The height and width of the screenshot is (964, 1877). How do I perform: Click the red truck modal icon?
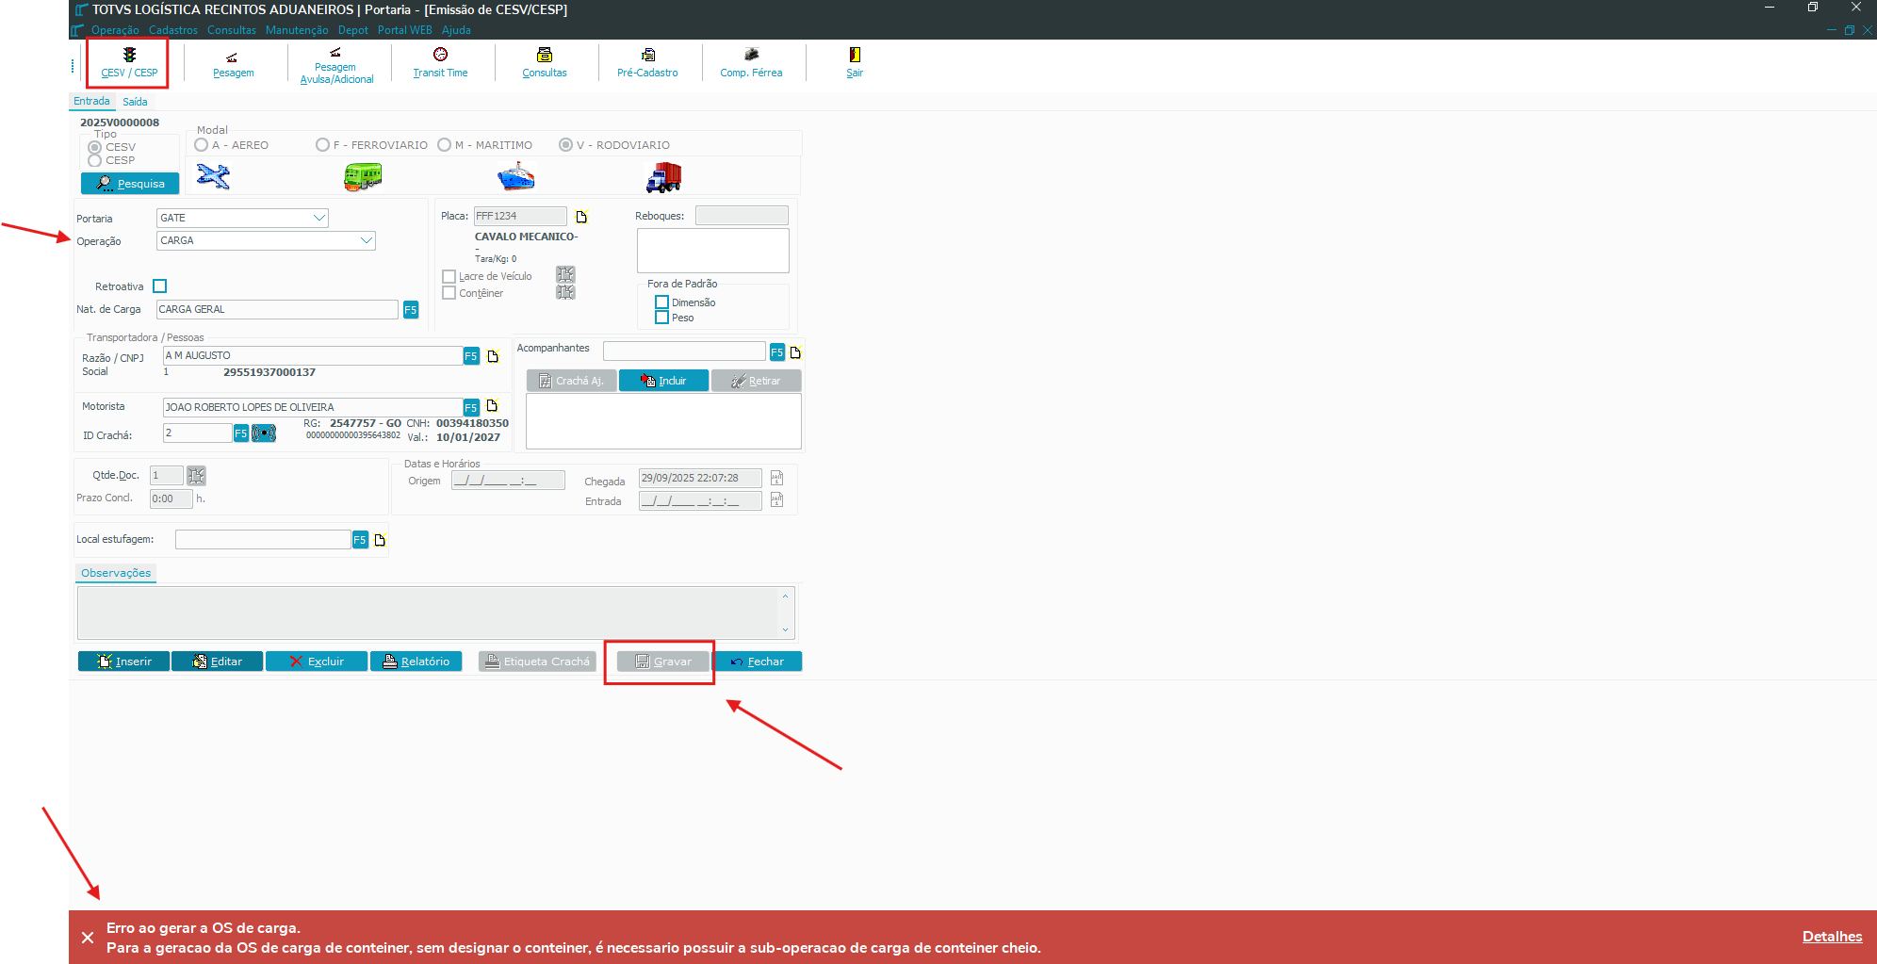point(663,176)
